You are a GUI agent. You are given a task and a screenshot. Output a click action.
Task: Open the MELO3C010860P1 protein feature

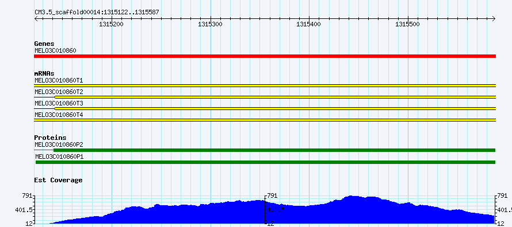265,162
